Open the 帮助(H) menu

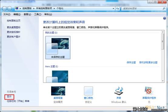(x=48, y=14)
